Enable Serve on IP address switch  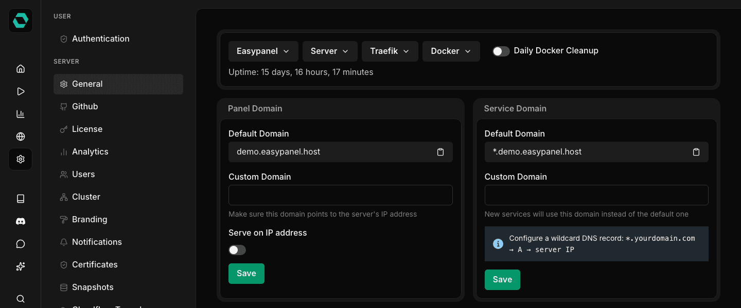pyautogui.click(x=237, y=250)
